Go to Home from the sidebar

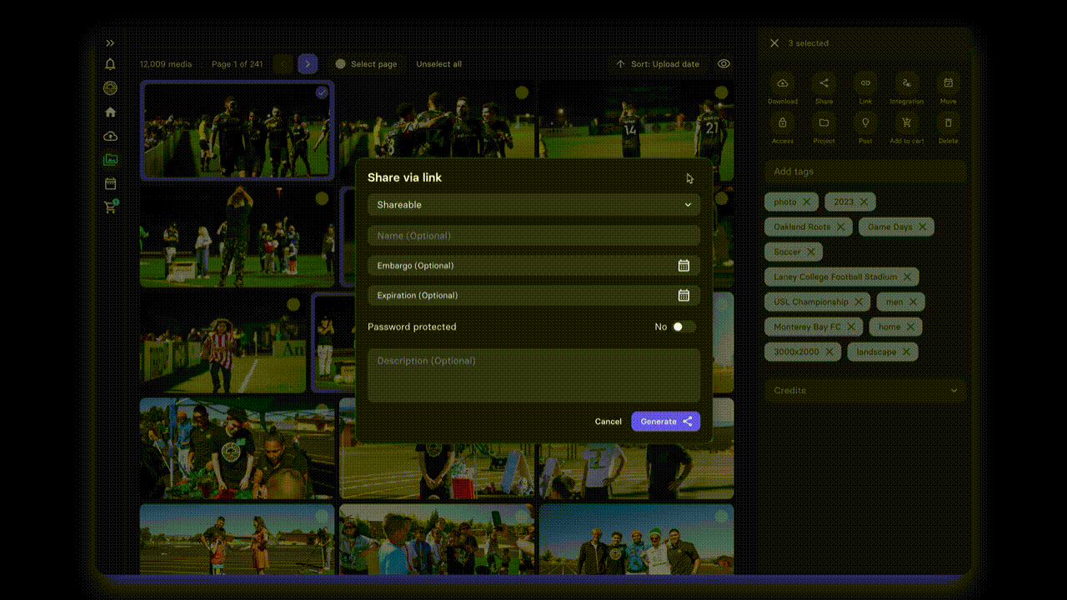click(110, 112)
